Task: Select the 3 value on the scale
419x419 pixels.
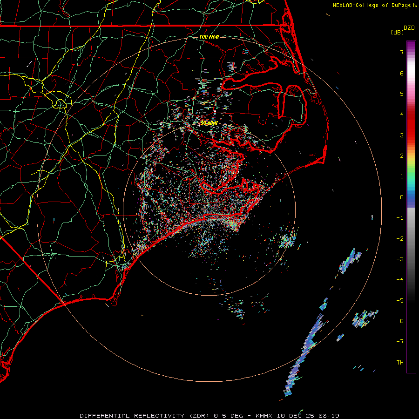Action: coord(402,135)
